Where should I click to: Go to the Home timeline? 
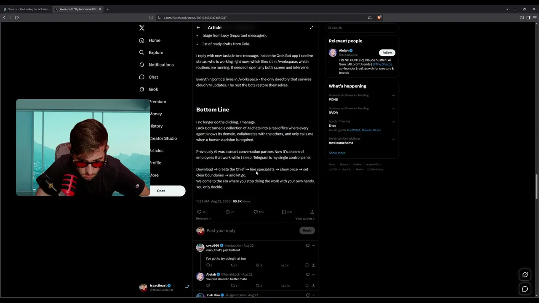point(150,40)
